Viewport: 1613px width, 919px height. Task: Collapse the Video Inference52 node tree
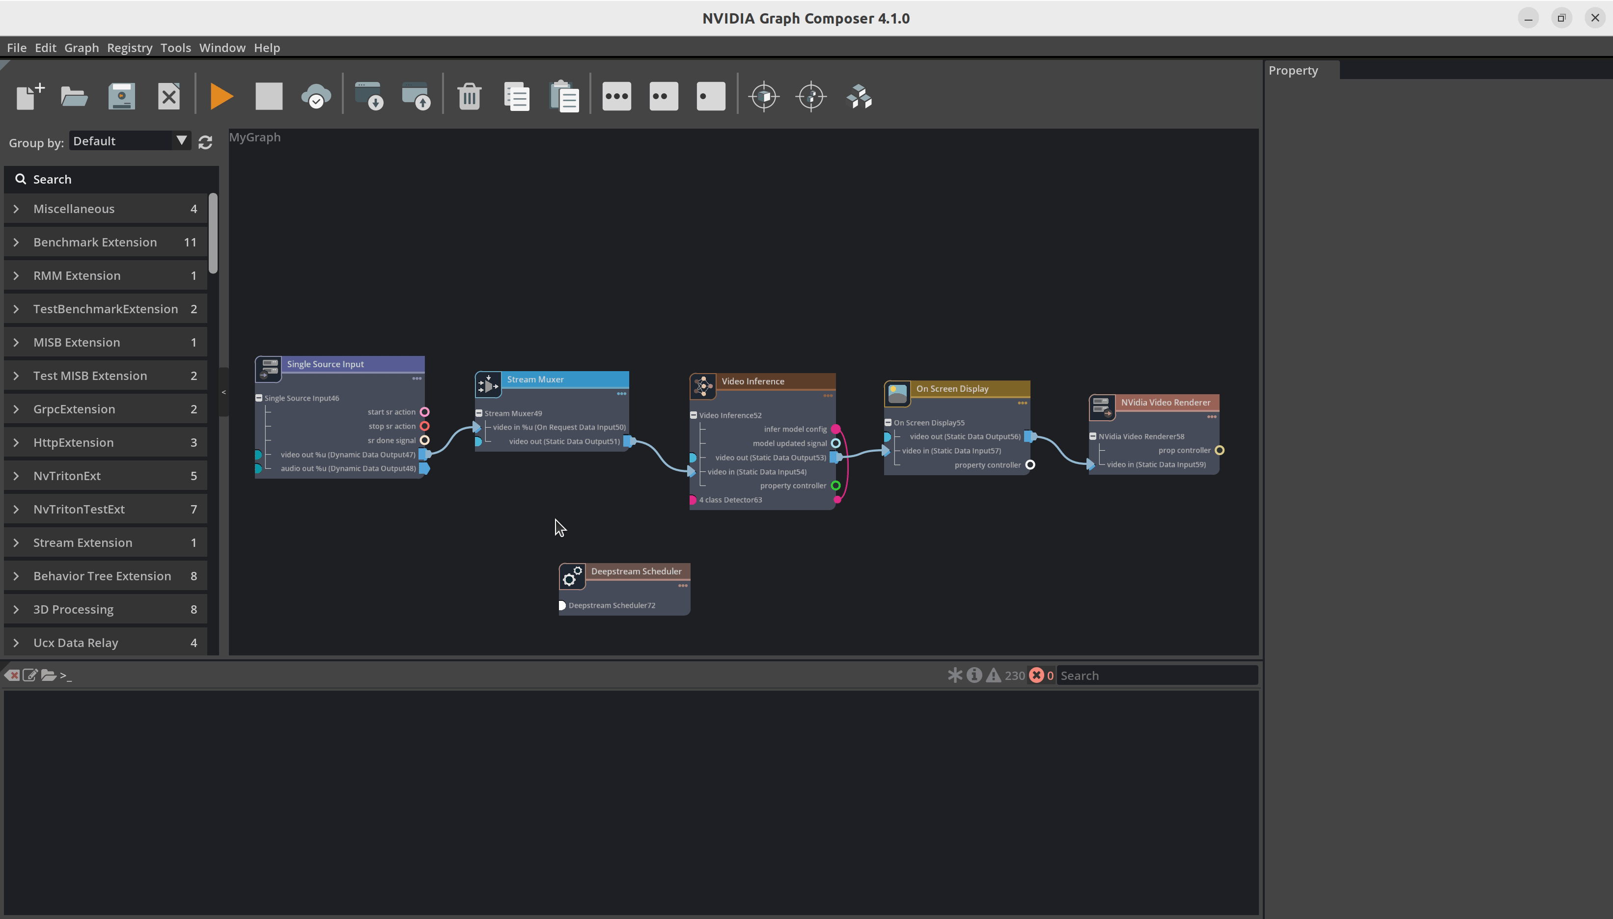[693, 415]
